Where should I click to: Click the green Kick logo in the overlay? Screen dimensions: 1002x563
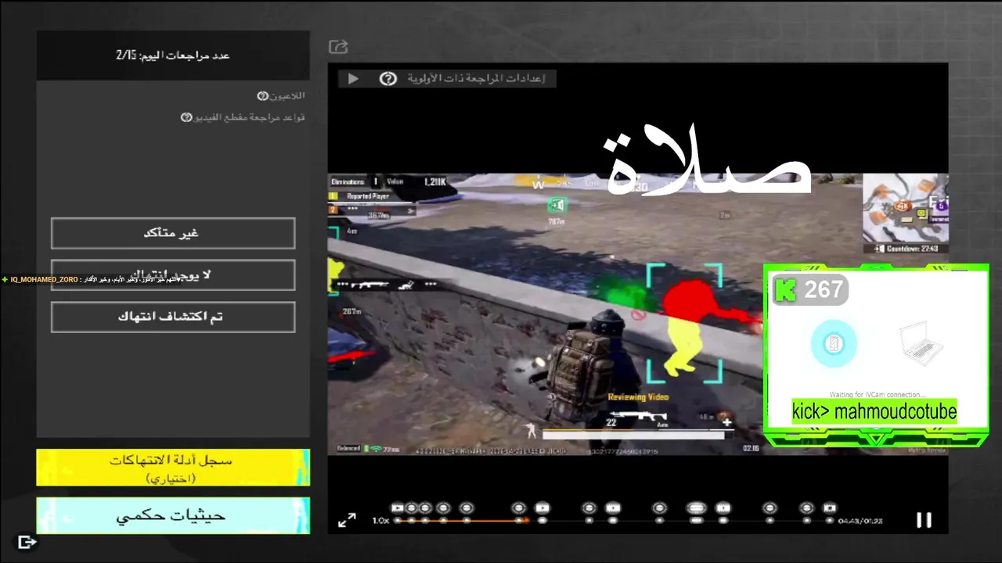[x=785, y=290]
